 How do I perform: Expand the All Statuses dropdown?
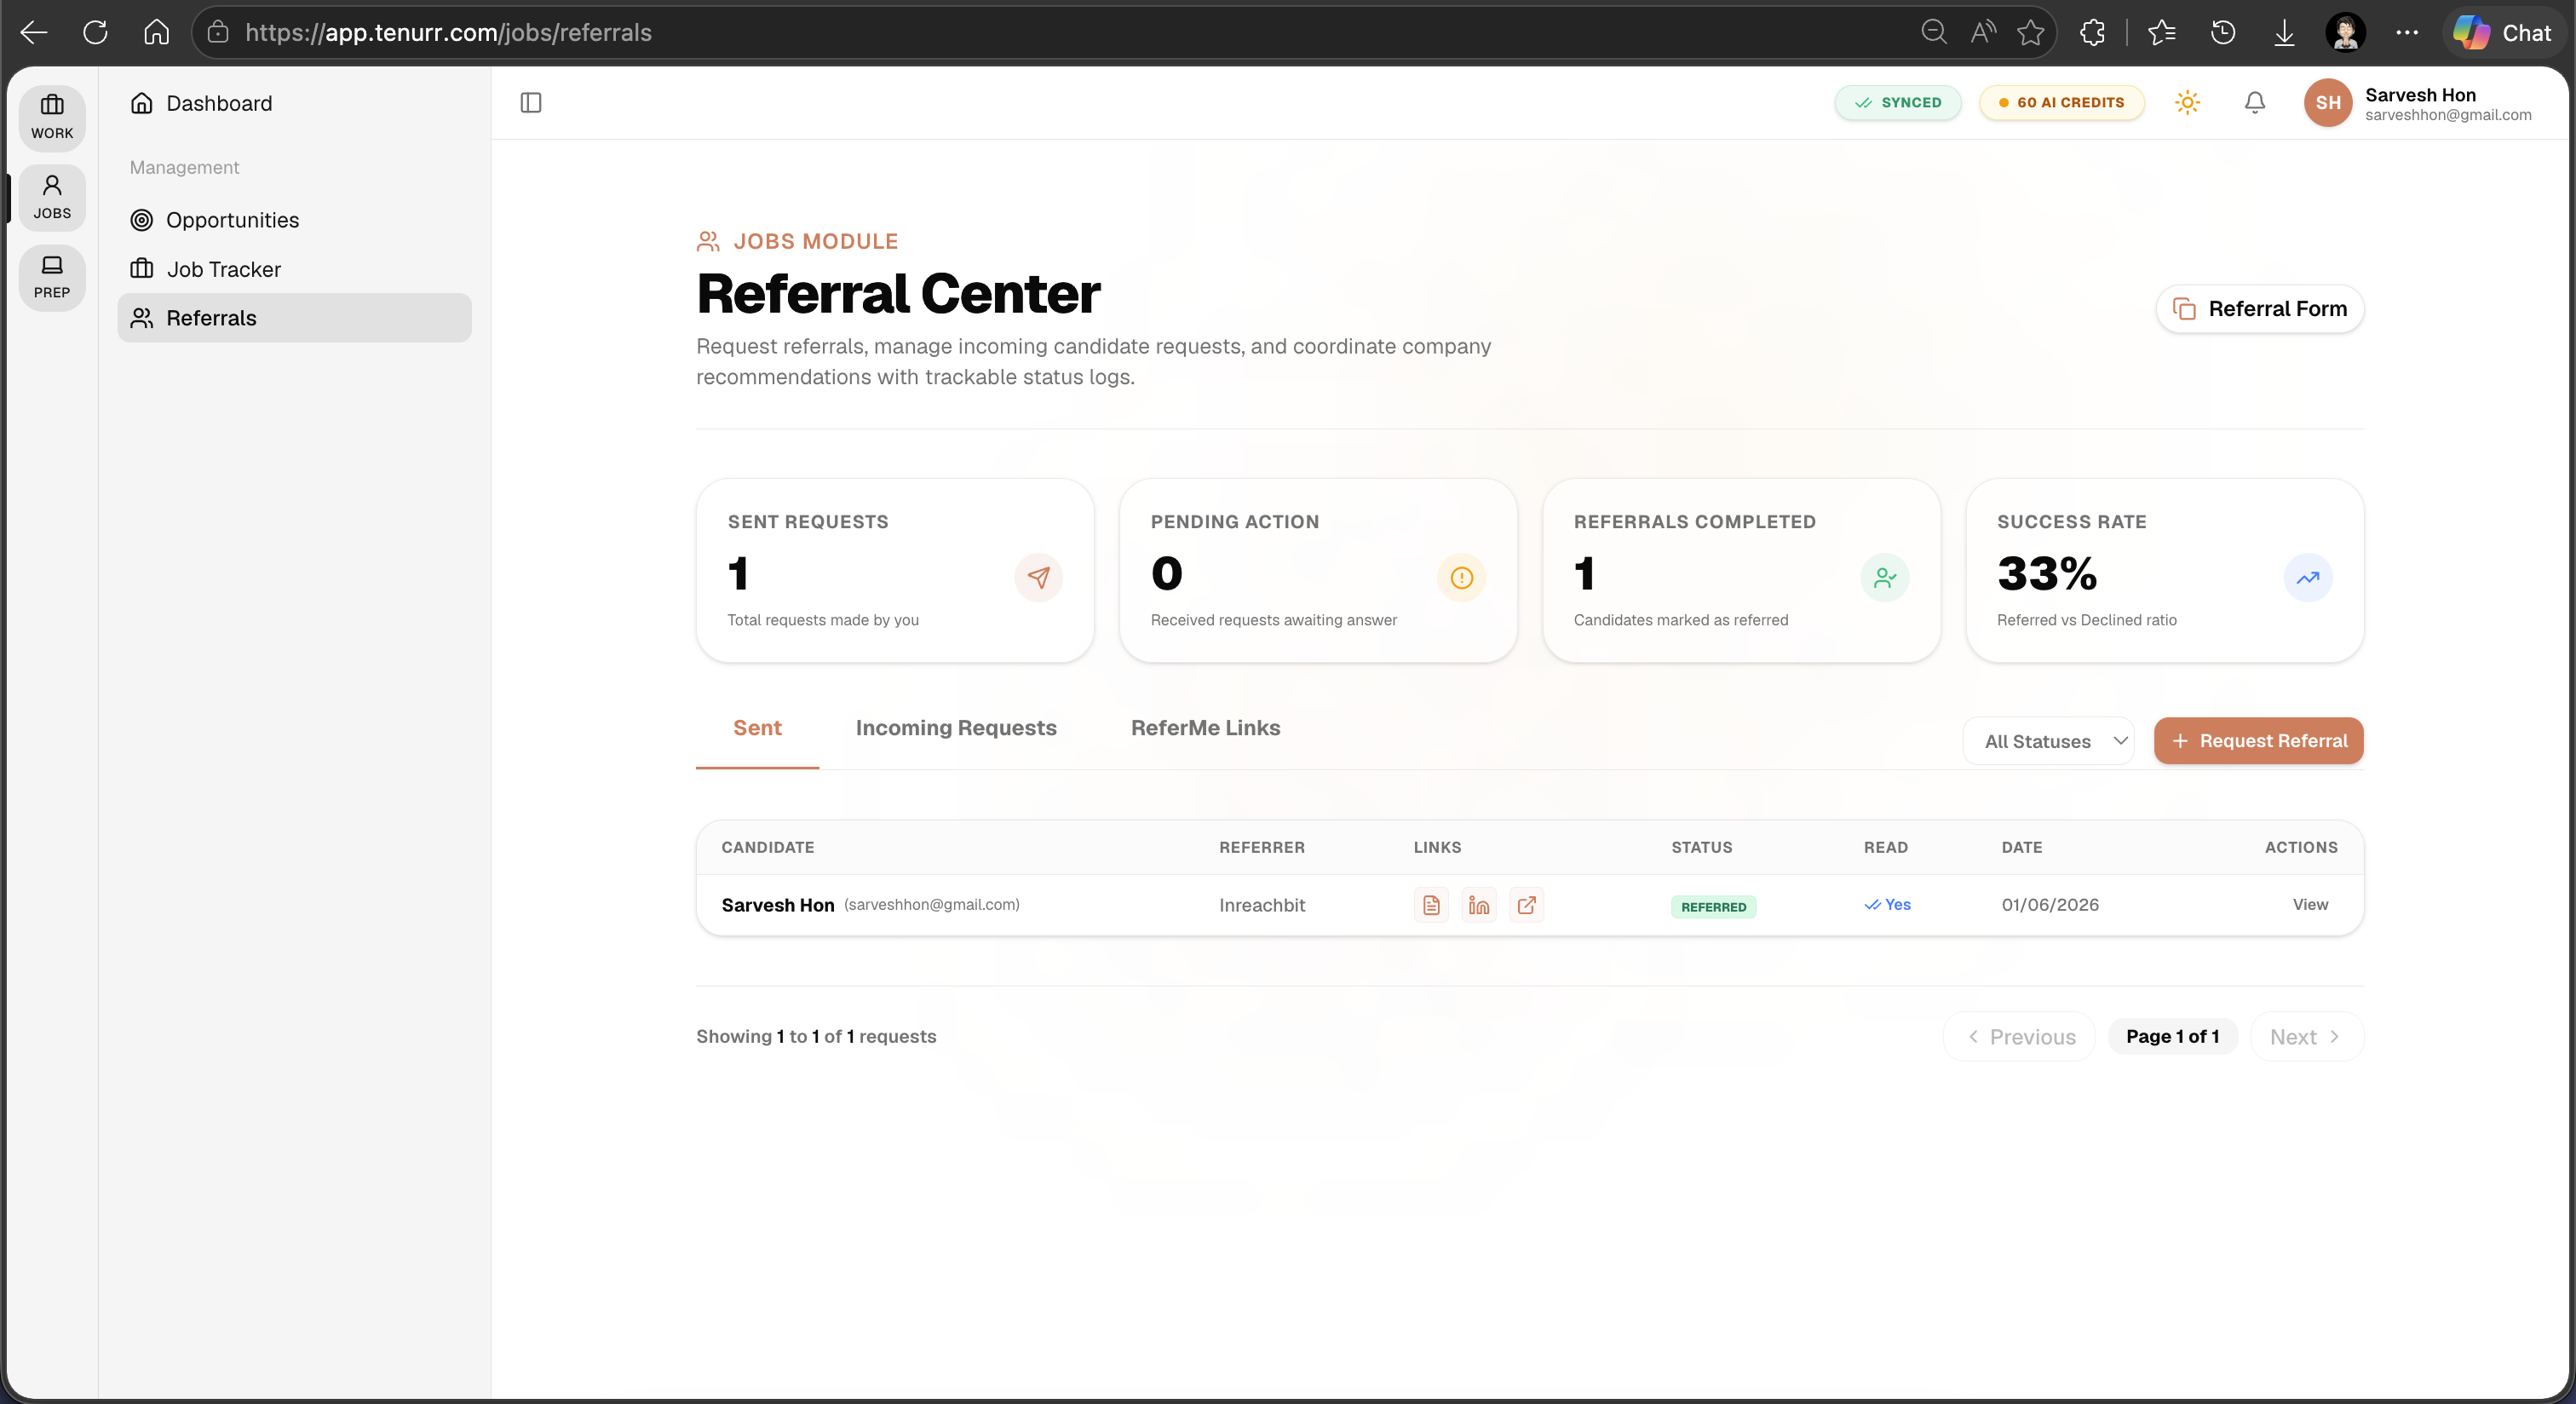point(2049,742)
